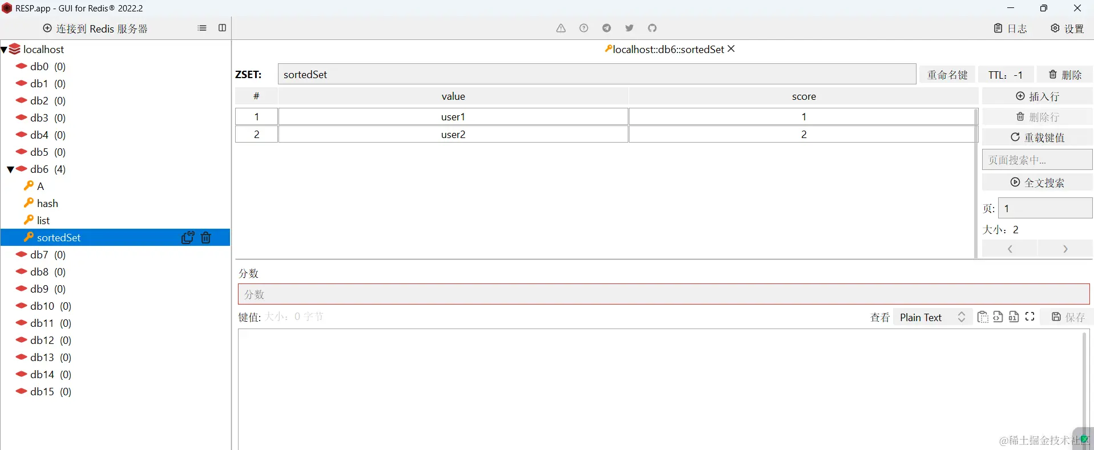
Task: Open database db0 in the tree
Action: (x=48, y=67)
